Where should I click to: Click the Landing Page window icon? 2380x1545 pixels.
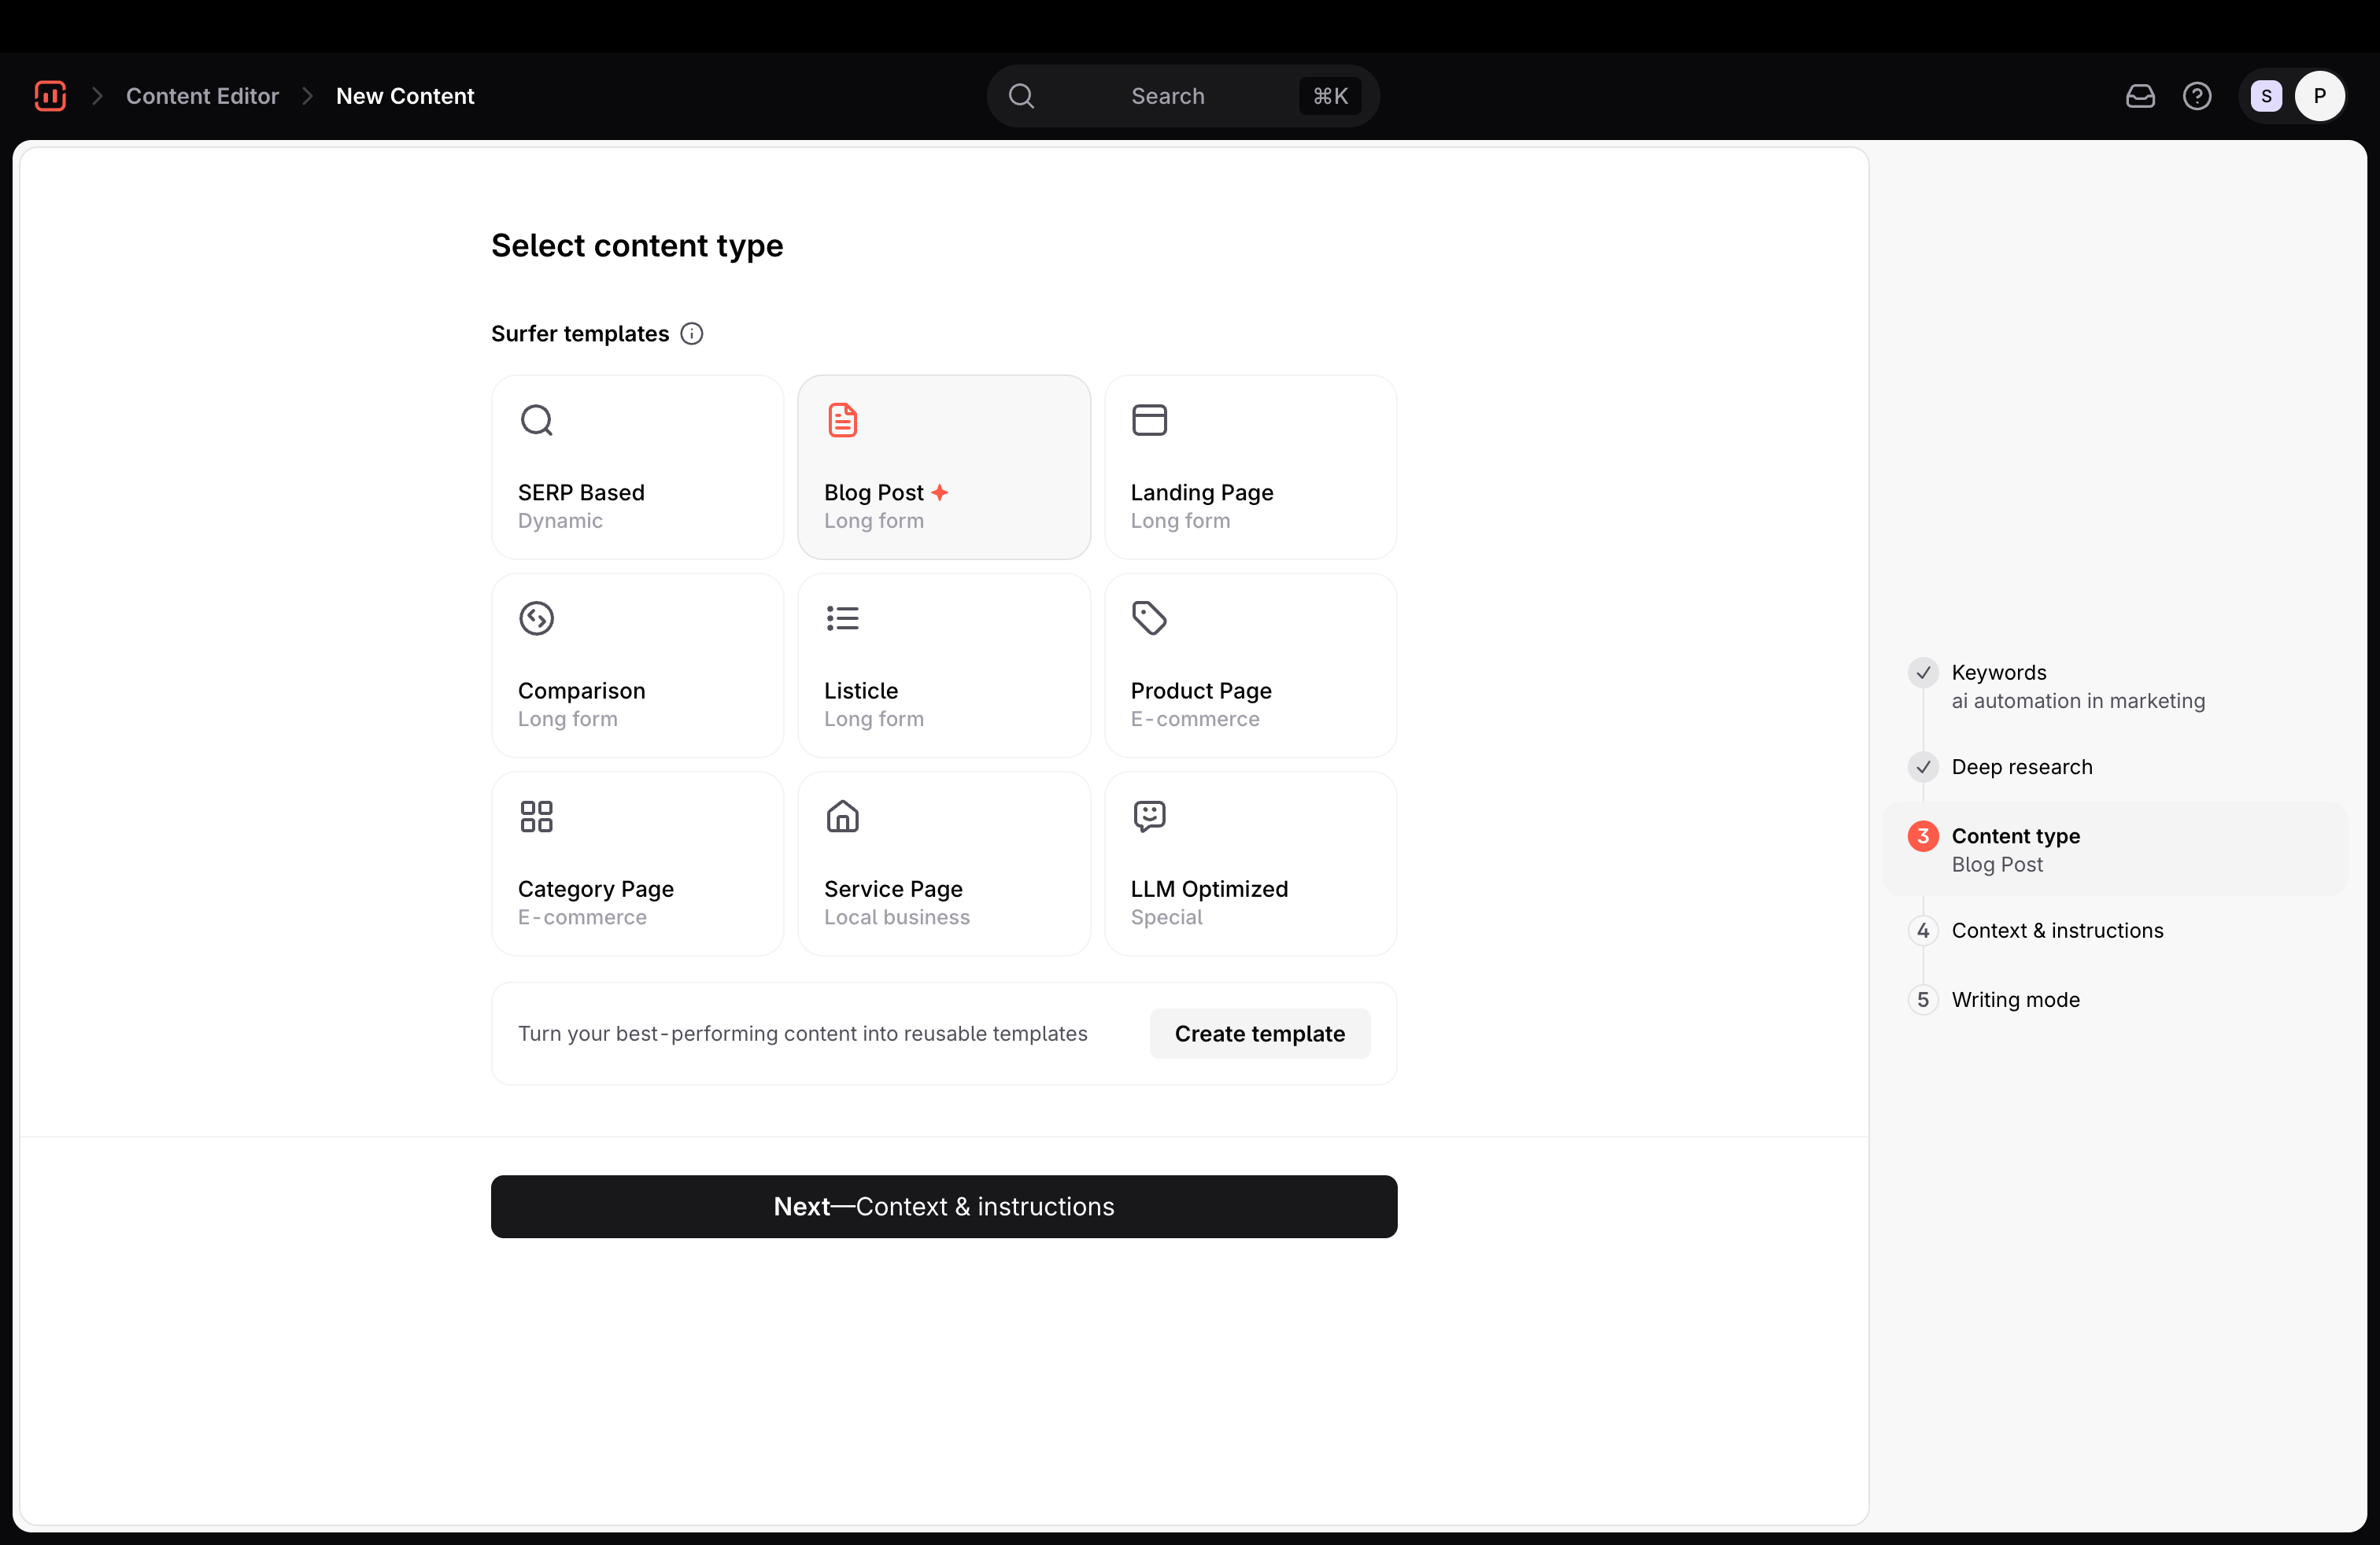pos(1150,420)
